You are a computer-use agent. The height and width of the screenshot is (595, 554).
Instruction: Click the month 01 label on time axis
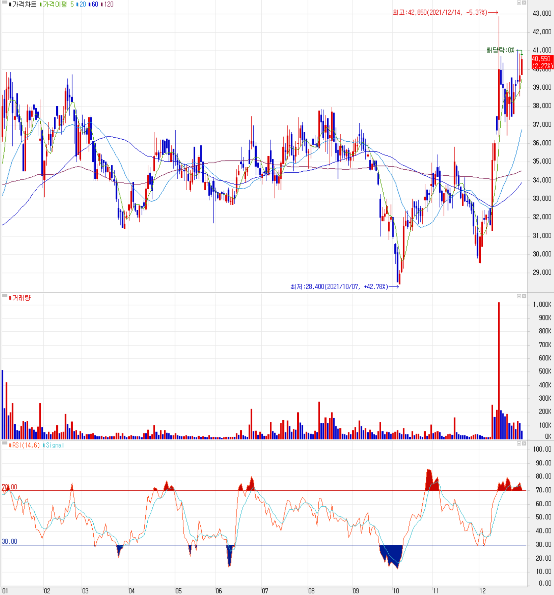5,591
